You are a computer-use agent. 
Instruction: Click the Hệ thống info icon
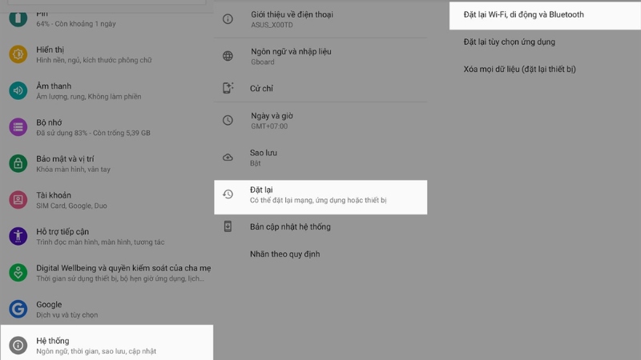18,345
